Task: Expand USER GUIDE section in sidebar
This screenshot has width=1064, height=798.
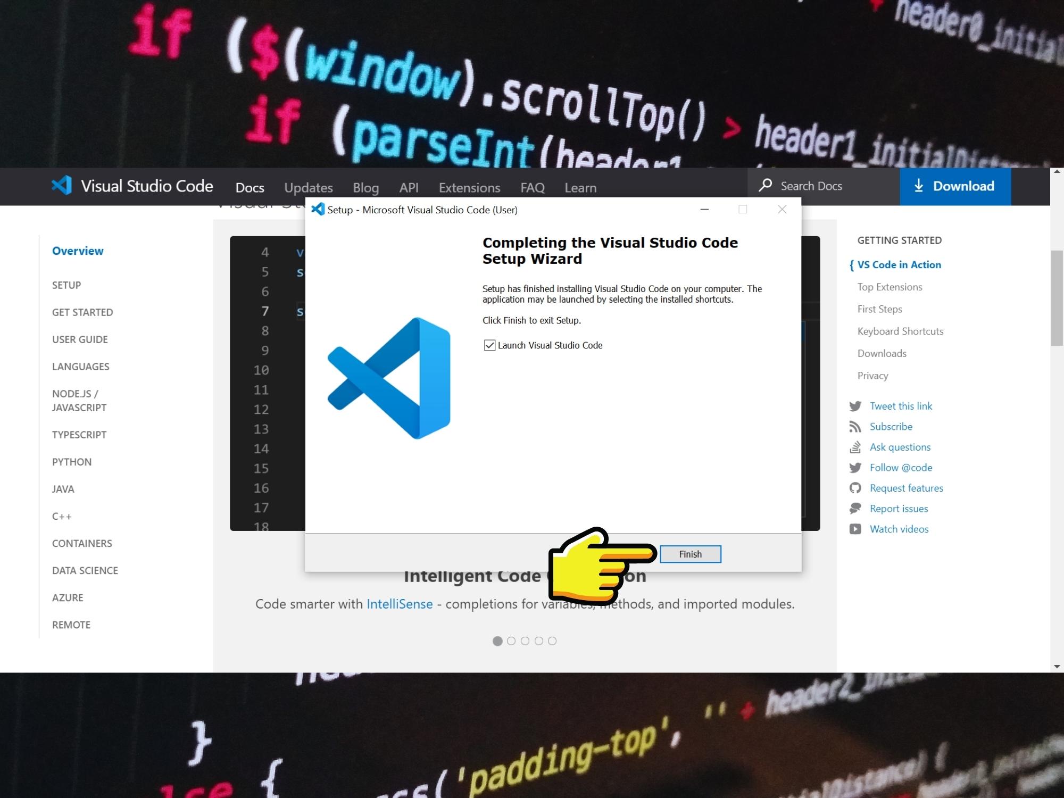Action: tap(80, 339)
